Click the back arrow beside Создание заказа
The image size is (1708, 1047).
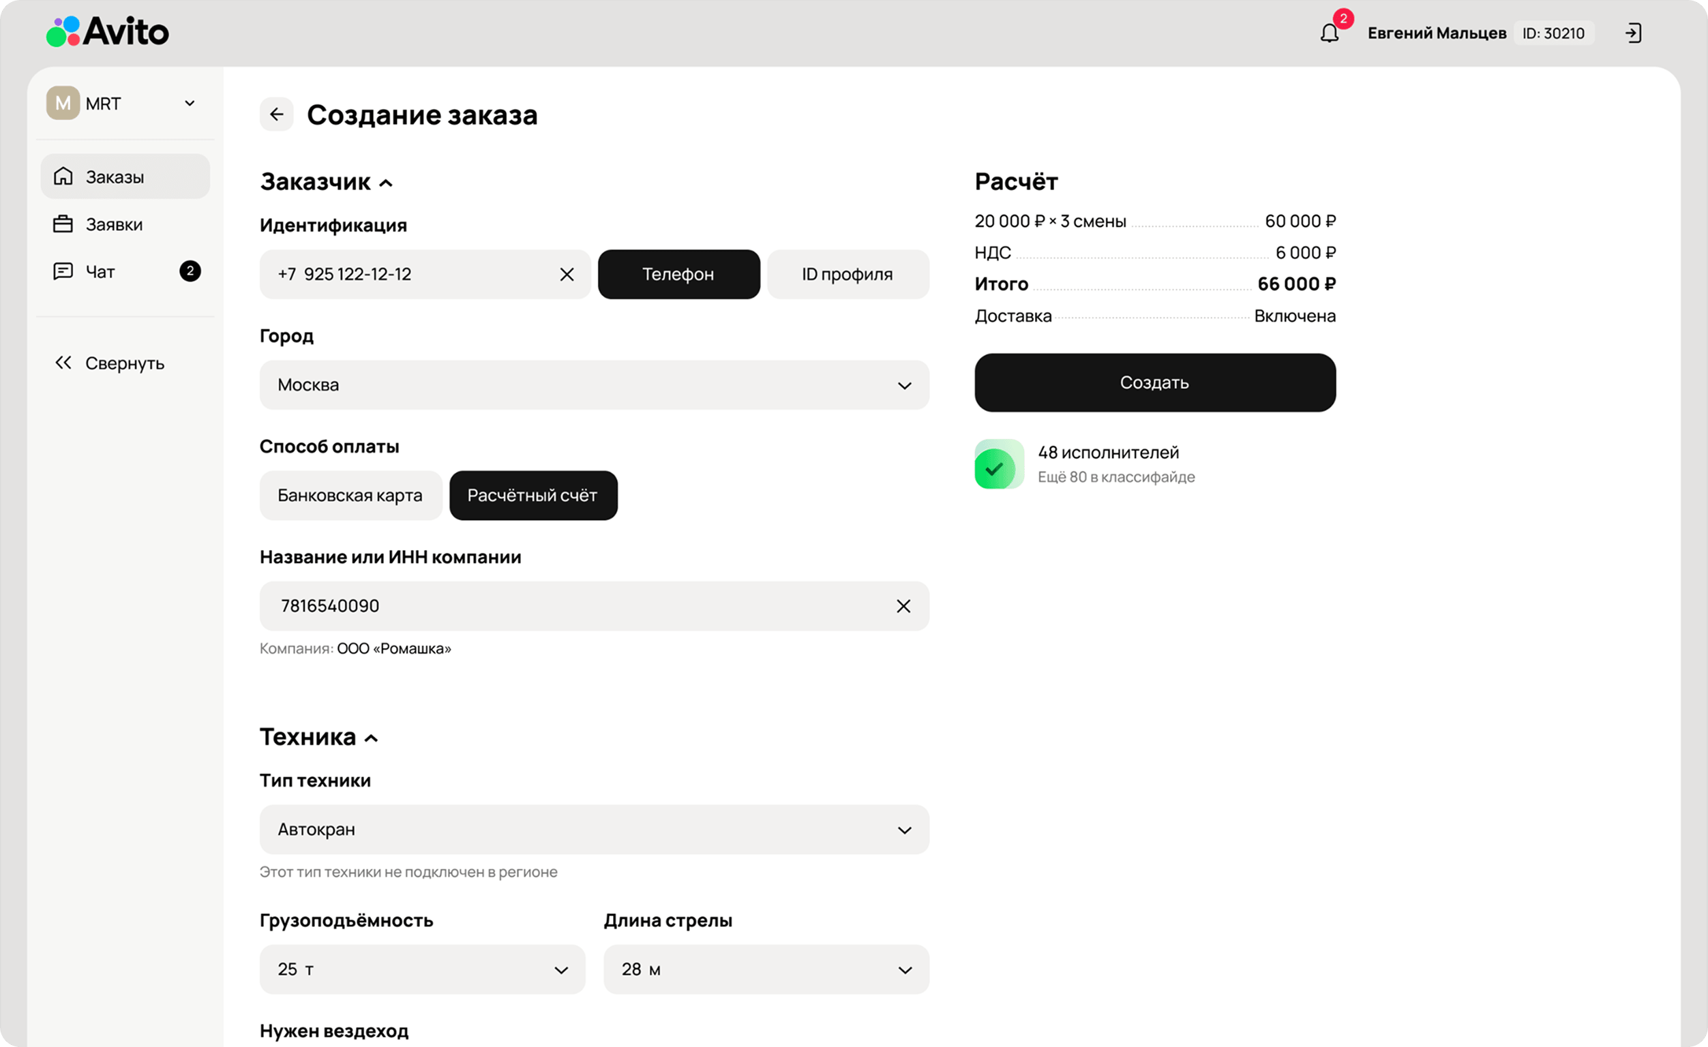277,115
